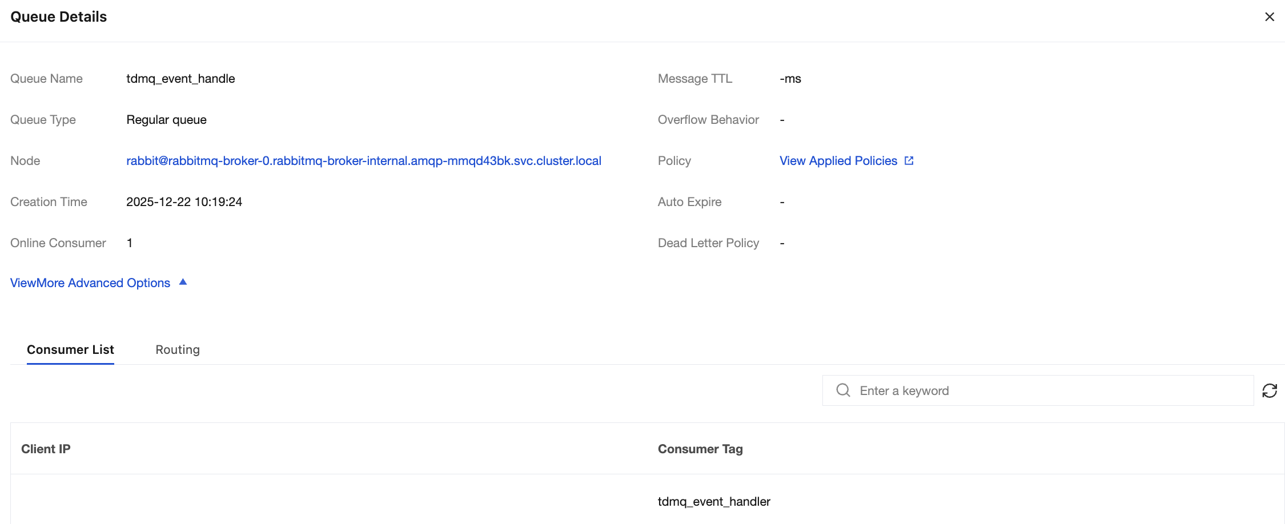Click the Client IP column header
This screenshot has width=1285, height=524.
tap(46, 449)
